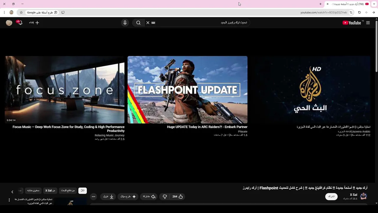Ask a question via طرح سؤال button
This screenshot has height=213, width=378.
pyautogui.click(x=128, y=196)
